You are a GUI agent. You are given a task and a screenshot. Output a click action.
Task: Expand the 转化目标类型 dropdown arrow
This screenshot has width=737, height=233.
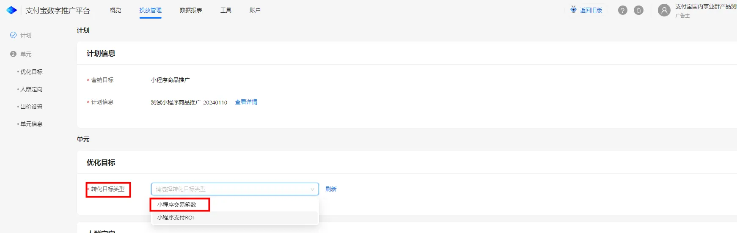pyautogui.click(x=312, y=189)
